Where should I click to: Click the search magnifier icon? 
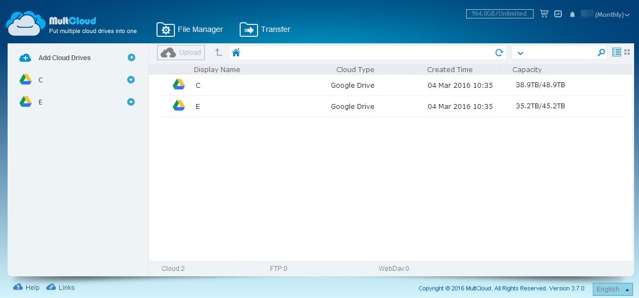[601, 53]
